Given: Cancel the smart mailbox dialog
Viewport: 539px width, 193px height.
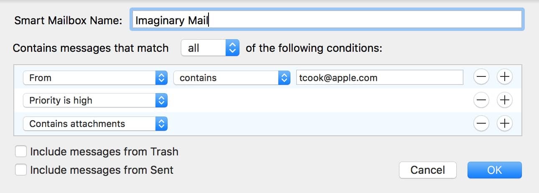Looking at the screenshot, I should click(427, 170).
